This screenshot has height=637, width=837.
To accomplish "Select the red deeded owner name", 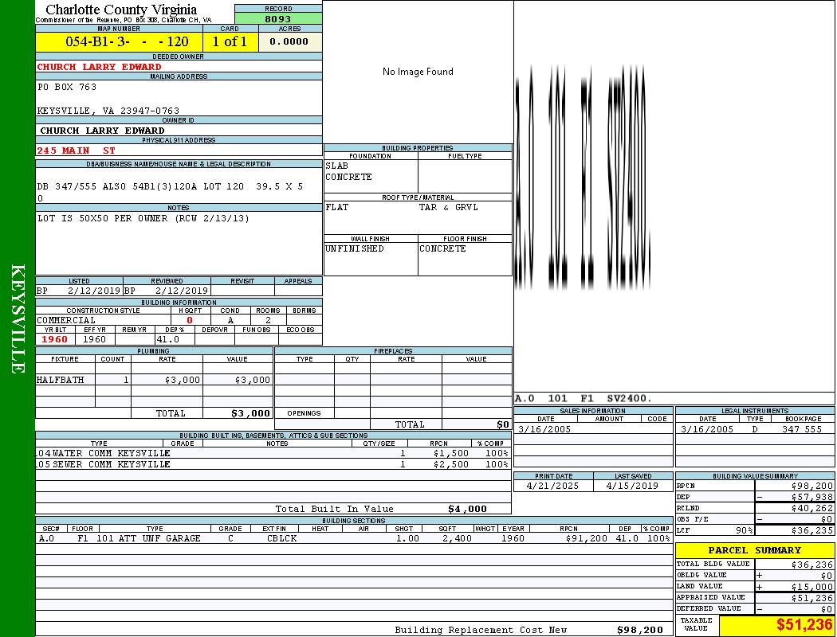I will point(100,67).
